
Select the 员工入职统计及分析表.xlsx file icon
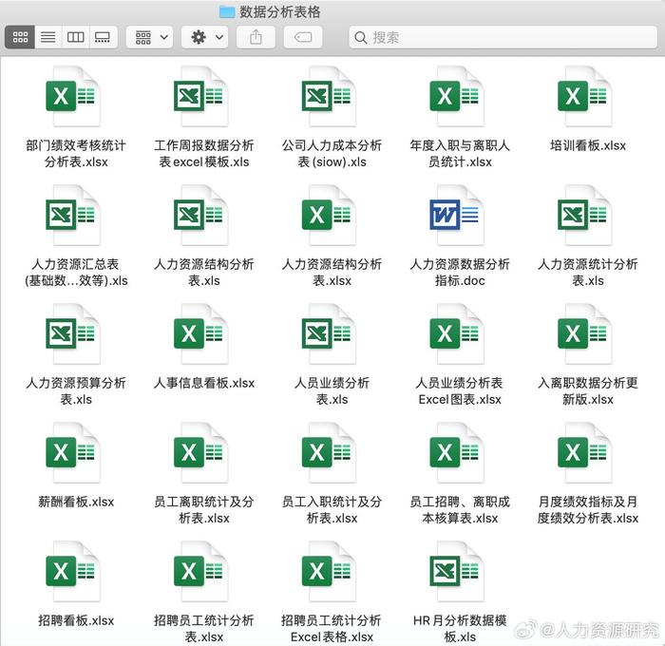pos(329,453)
